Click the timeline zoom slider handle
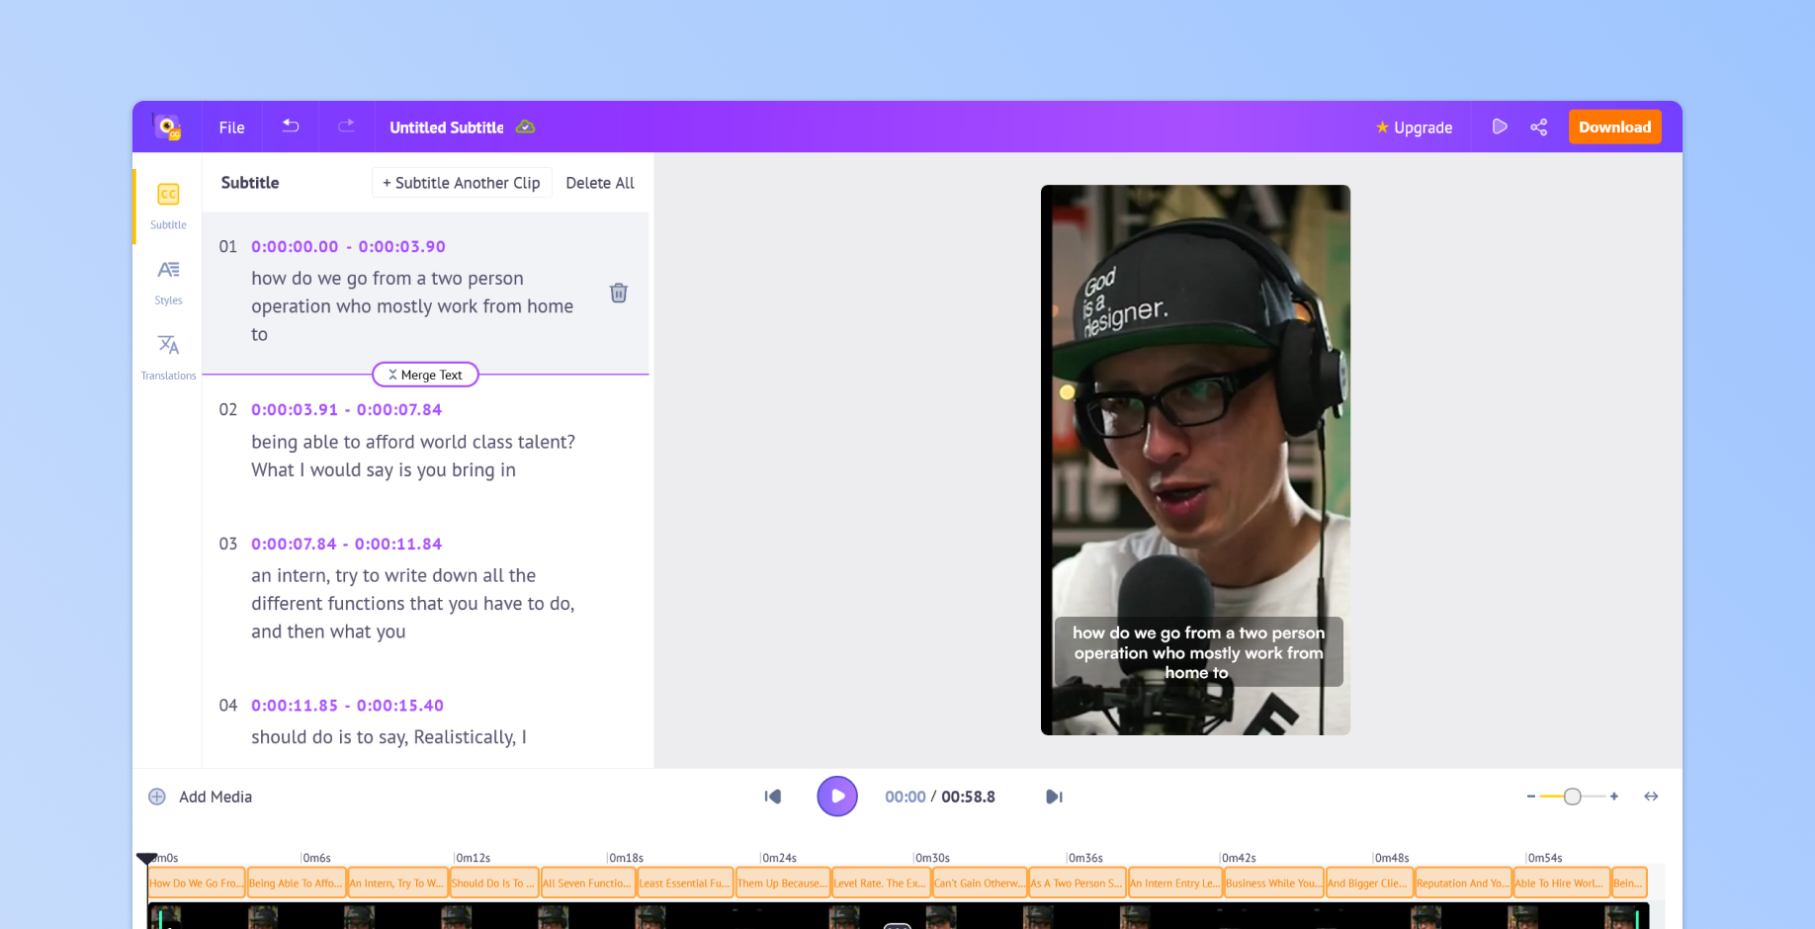This screenshot has width=1815, height=929. [x=1572, y=797]
